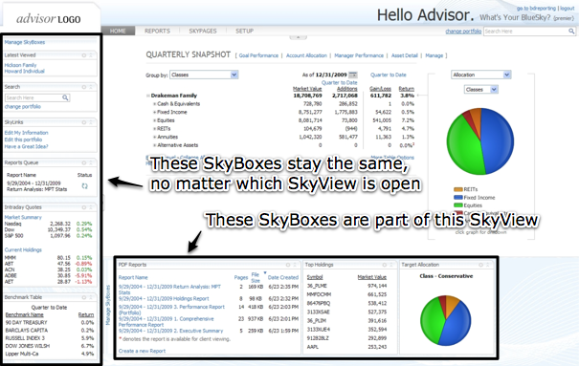Go to the HOME tab
This screenshot has height=366, width=579.
[x=118, y=31]
